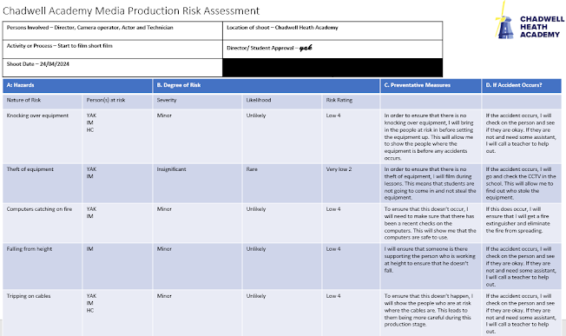Image resolution: width=566 pixels, height=336 pixels.
Task: Click accident response text for Tripping on cables
Action: pyautogui.click(x=521, y=313)
